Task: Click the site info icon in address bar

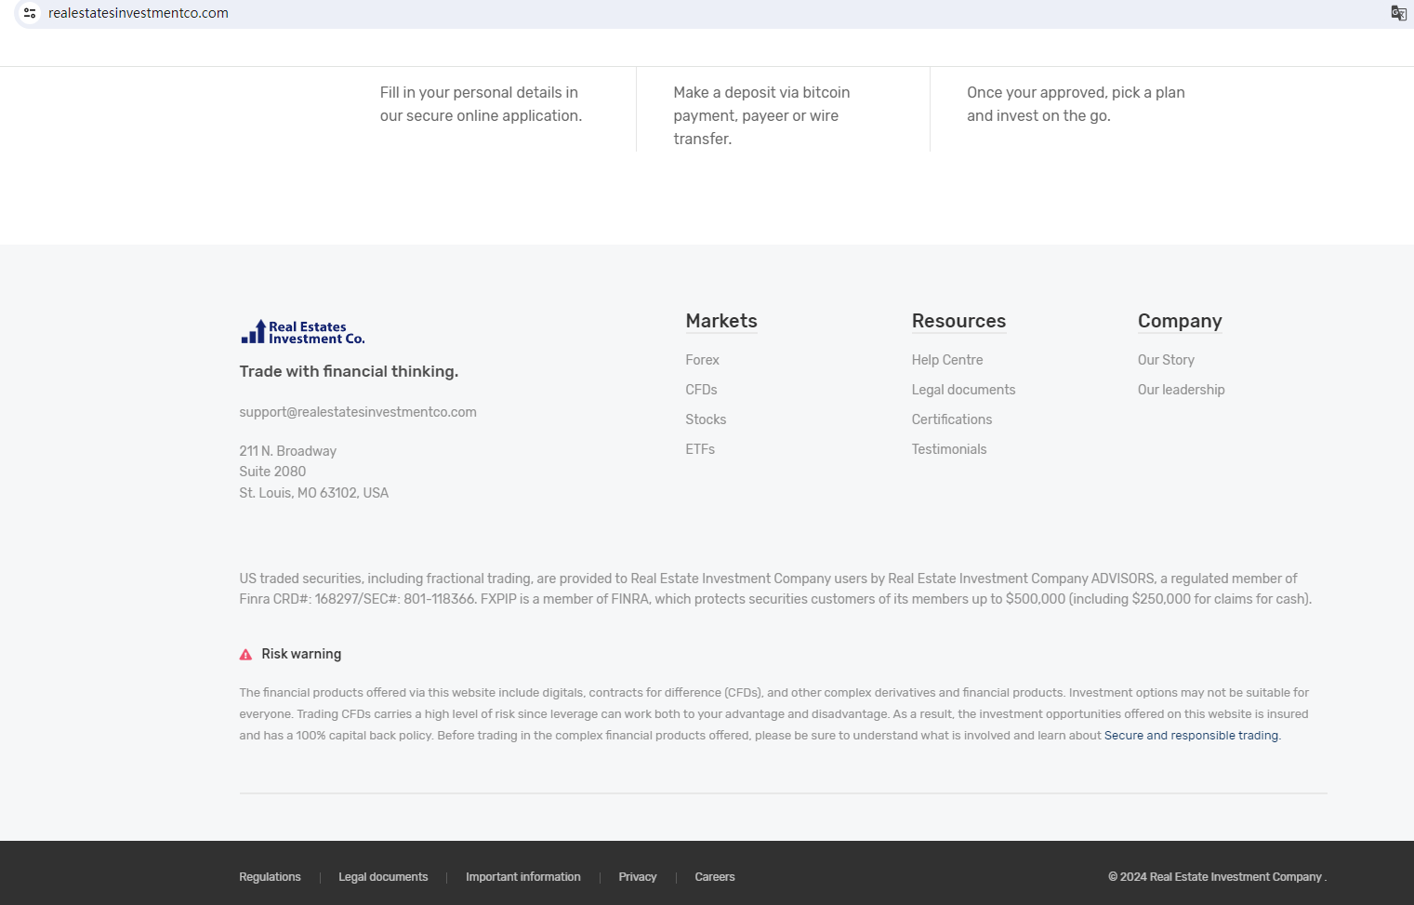Action: point(30,13)
